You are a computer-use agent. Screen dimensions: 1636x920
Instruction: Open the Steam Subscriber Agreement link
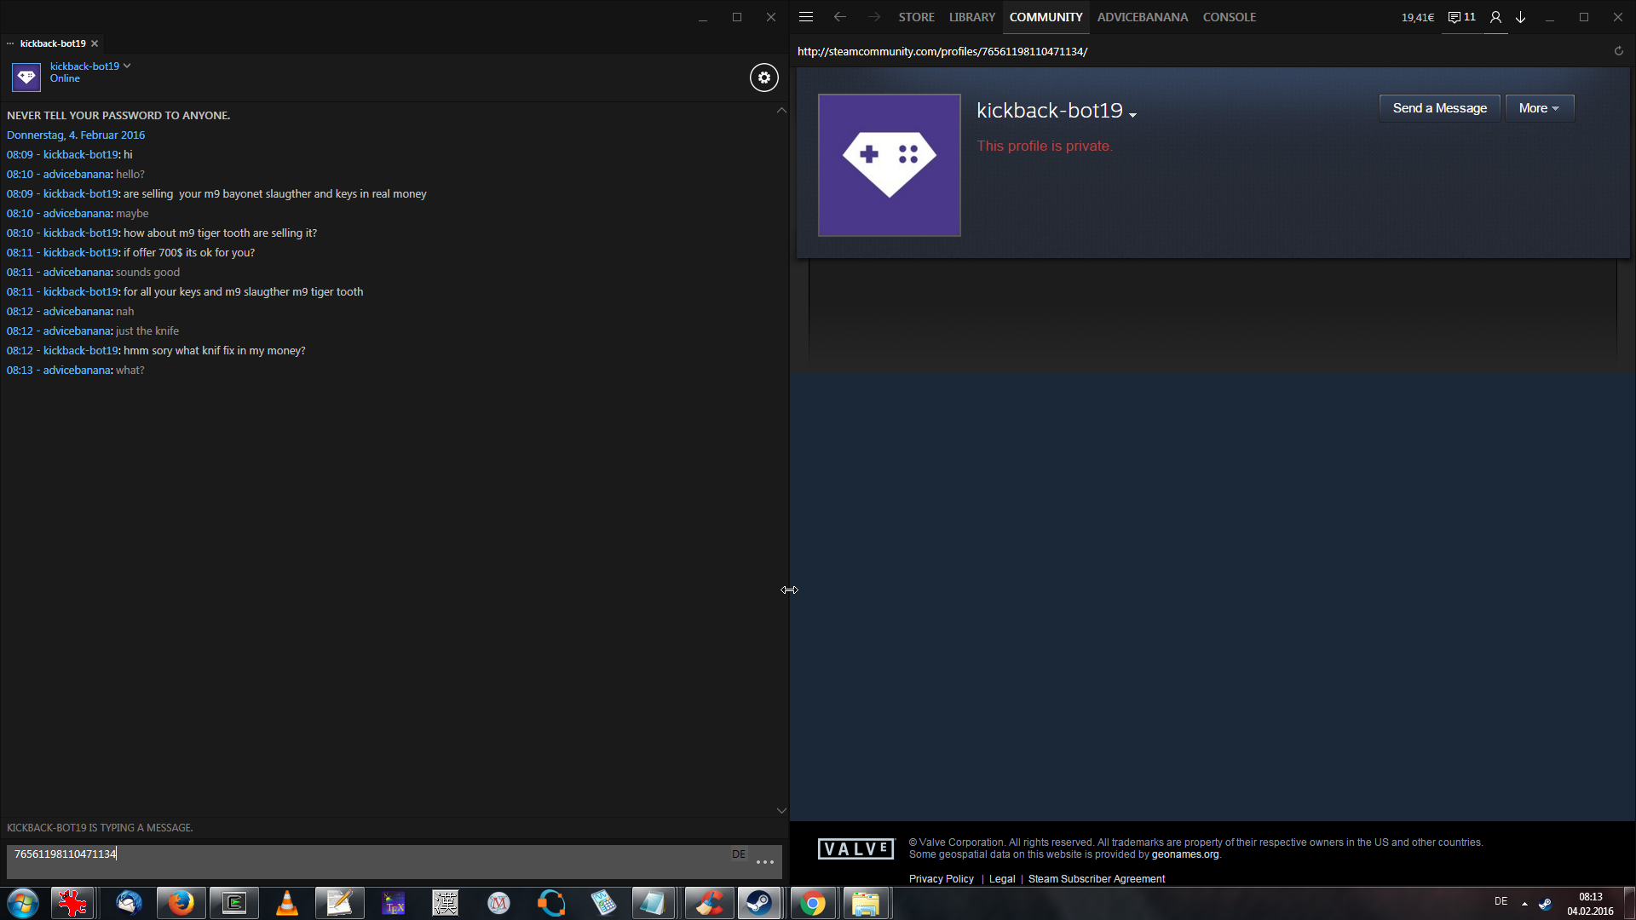1096,878
